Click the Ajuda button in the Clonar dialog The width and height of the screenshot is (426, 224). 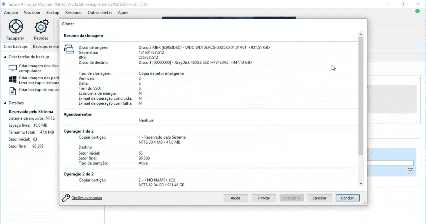pos(235,198)
